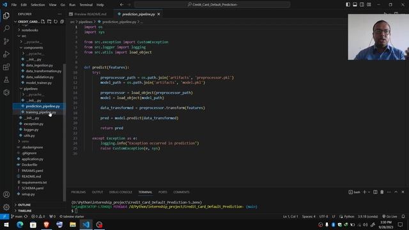Click the notifications bell in status bar
The image size is (409, 230).
tap(403, 217)
